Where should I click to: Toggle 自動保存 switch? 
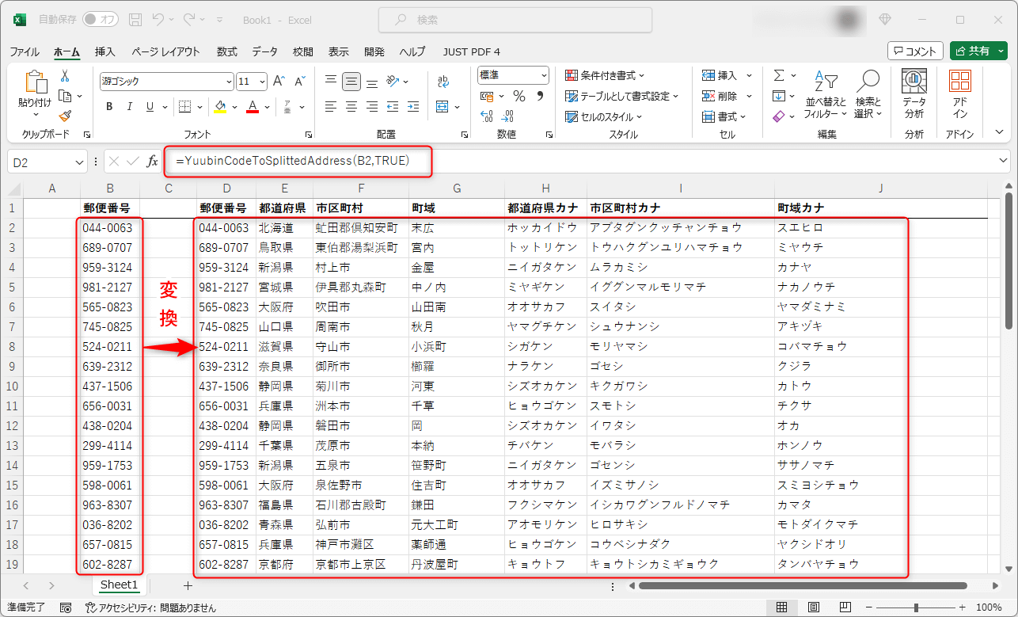101,20
